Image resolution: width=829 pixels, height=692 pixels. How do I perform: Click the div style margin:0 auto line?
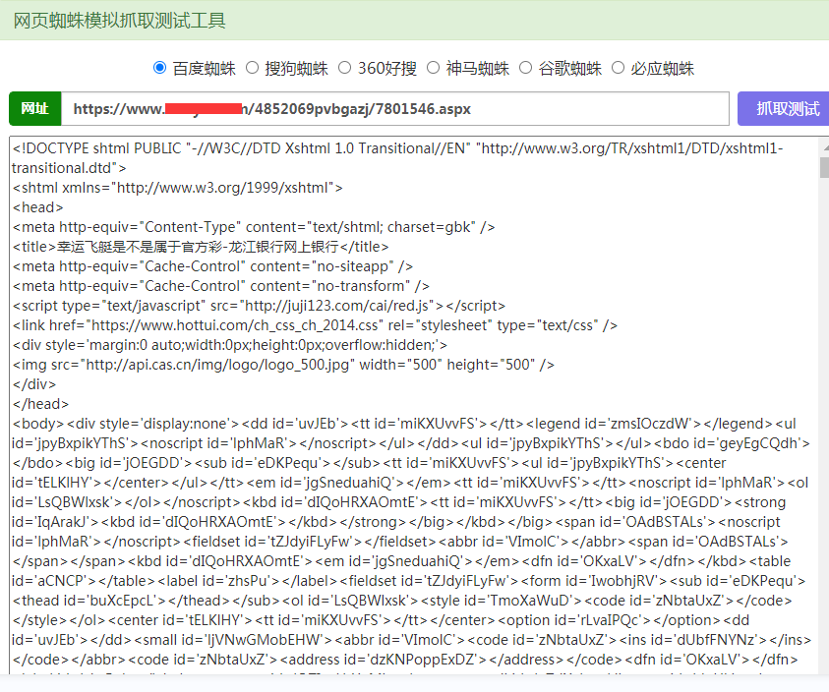[x=230, y=345]
